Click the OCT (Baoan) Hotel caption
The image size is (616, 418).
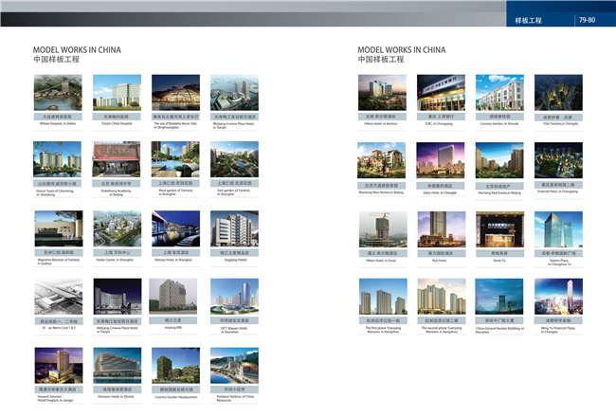point(233,330)
